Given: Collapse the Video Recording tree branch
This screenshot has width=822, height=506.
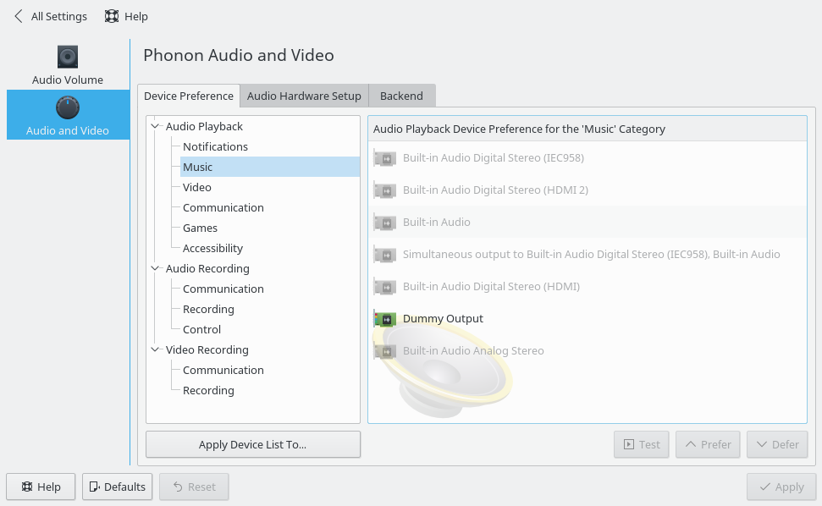Looking at the screenshot, I should tap(155, 349).
